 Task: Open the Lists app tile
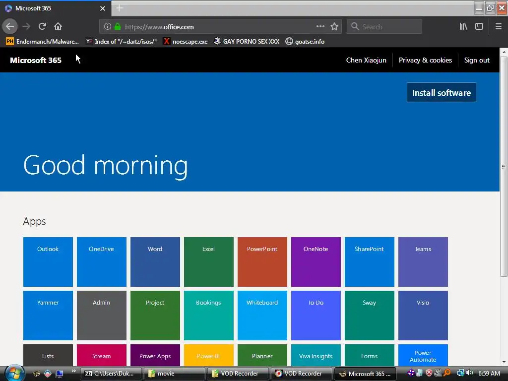[48, 355]
